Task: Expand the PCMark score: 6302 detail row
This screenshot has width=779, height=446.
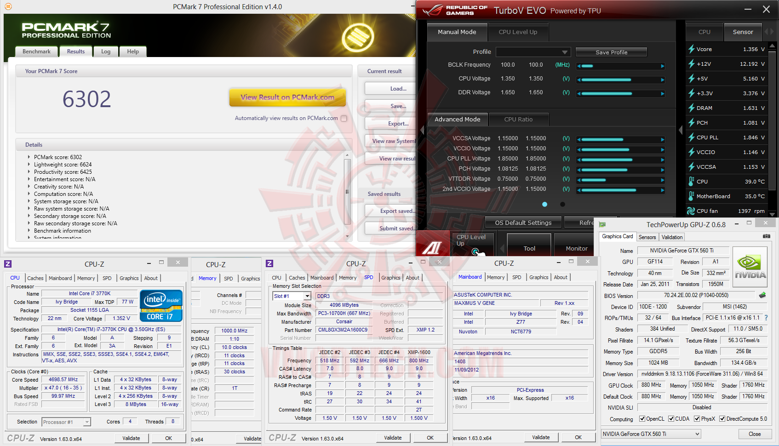Action: 29,157
